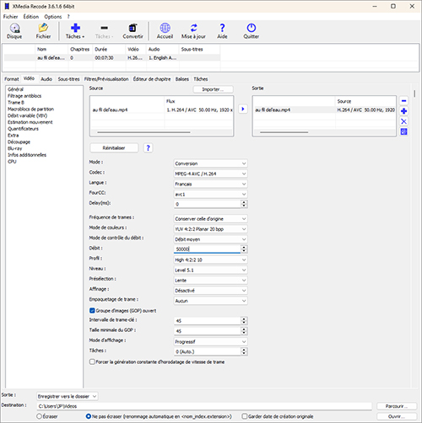Click the Intervalle de trame-clé stepper arrows
Viewport: 422px width, 423px height.
[x=244, y=321]
